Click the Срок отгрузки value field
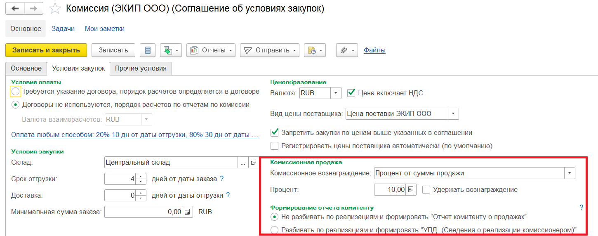Image resolution: width=598 pixels, height=236 pixels. [x=120, y=179]
